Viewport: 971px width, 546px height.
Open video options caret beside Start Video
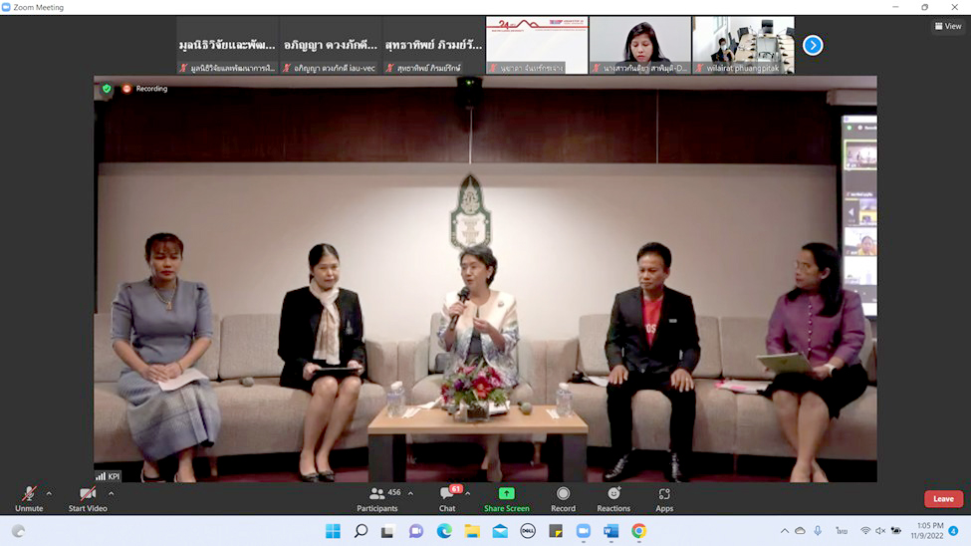[111, 493]
